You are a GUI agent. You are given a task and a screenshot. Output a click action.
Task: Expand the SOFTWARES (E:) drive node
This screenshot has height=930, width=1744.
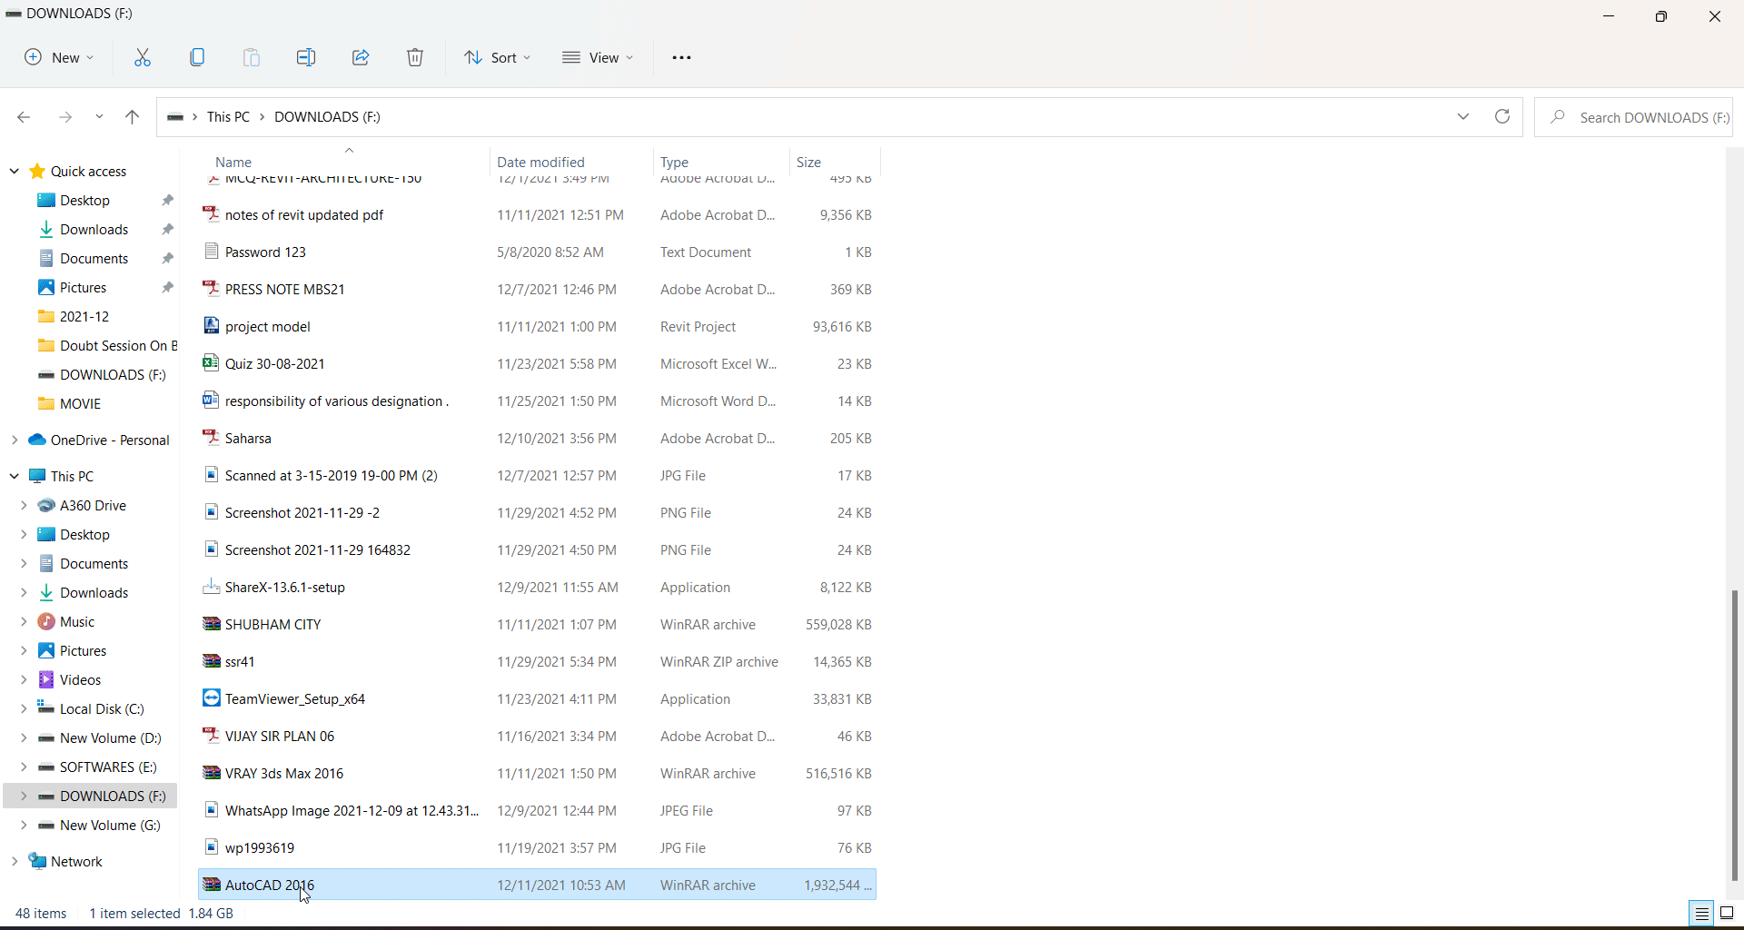coord(24,767)
